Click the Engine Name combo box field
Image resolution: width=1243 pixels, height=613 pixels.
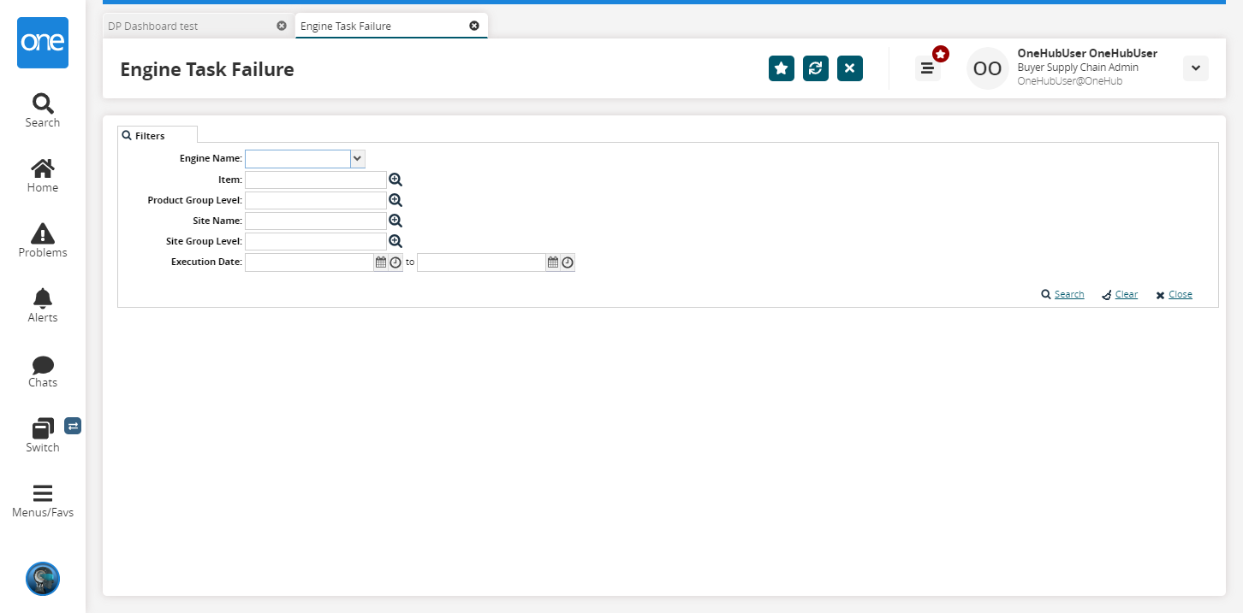(298, 159)
